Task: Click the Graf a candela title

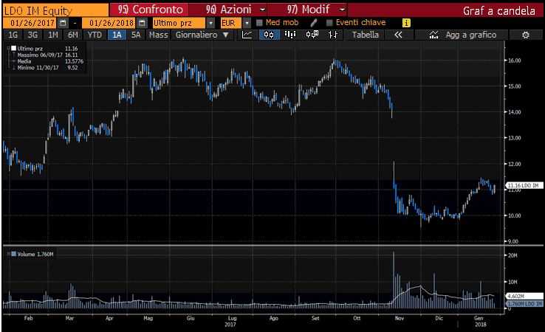Action: [498, 11]
